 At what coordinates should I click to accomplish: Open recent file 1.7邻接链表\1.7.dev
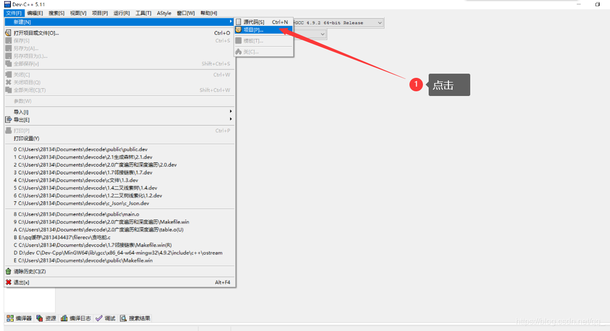(x=119, y=172)
